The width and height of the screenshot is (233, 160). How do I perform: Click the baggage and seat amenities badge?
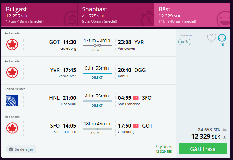pyautogui.click(x=185, y=42)
